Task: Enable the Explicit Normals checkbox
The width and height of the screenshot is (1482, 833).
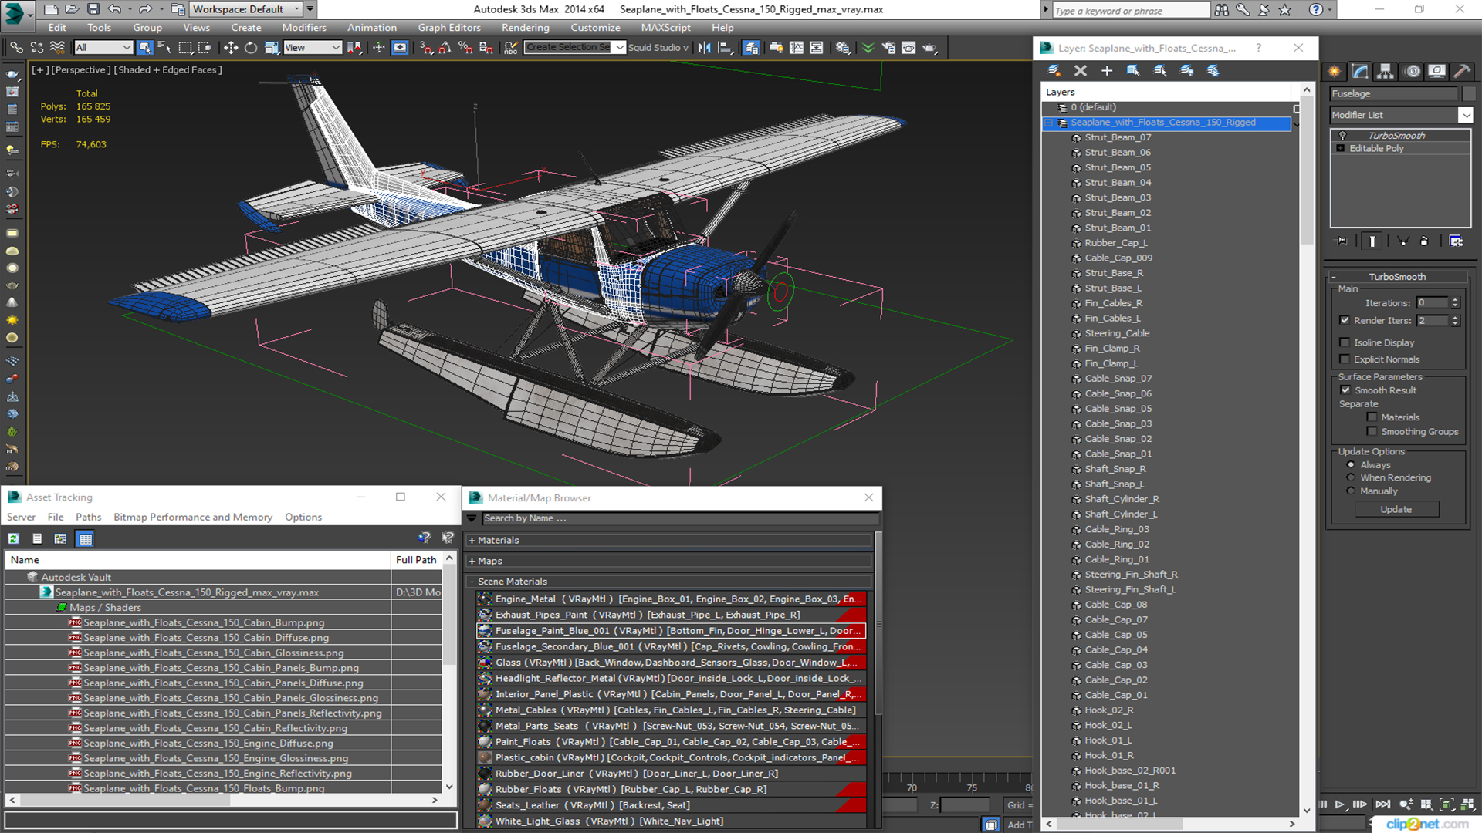Action: click(1345, 359)
